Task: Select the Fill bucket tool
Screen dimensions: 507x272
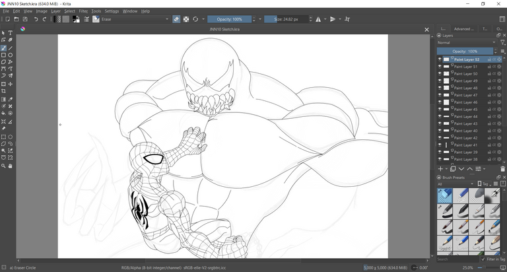Action: (3, 113)
